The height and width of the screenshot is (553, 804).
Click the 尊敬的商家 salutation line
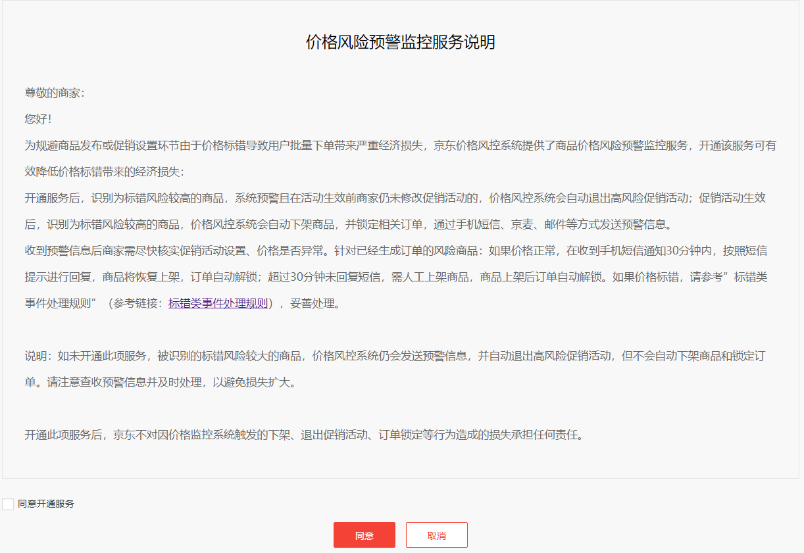point(55,93)
